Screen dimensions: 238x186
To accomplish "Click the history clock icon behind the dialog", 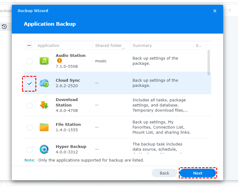I will (4, 27).
